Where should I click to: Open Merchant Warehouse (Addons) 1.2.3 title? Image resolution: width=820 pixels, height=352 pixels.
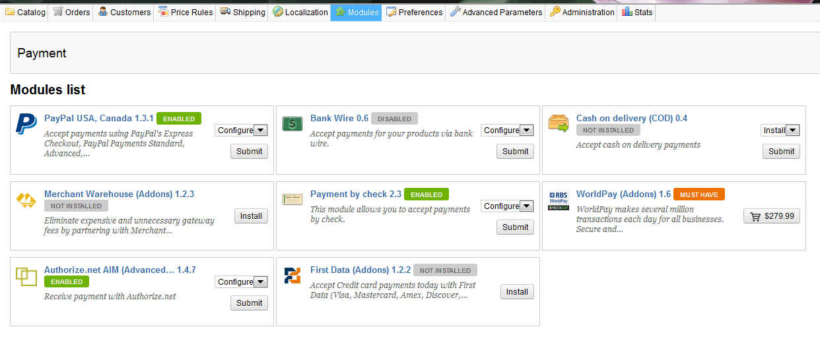pyautogui.click(x=120, y=194)
